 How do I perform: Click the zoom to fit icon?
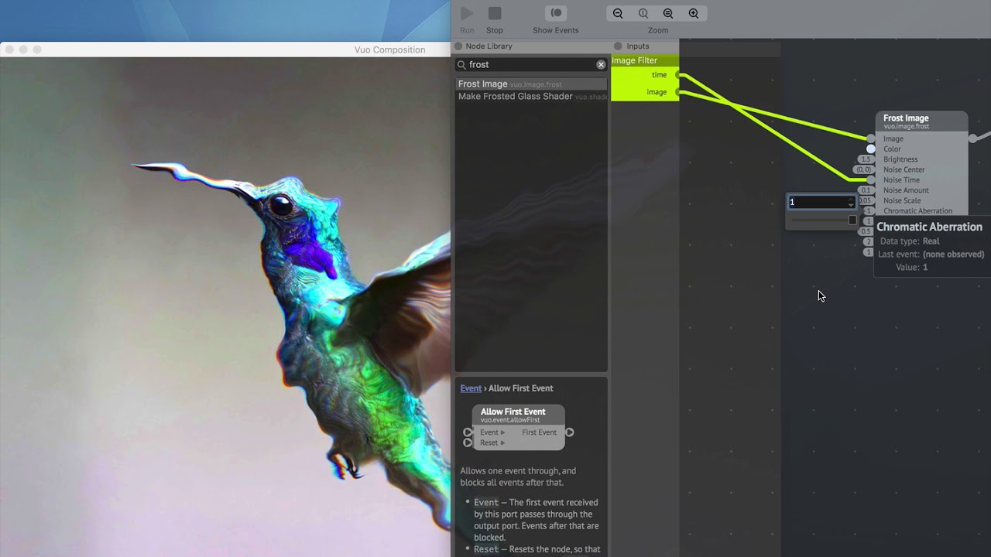click(668, 13)
